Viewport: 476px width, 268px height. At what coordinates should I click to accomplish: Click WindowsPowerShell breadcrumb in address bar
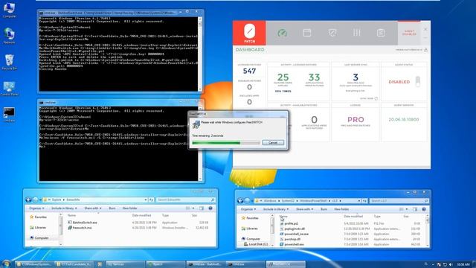pos(313,200)
